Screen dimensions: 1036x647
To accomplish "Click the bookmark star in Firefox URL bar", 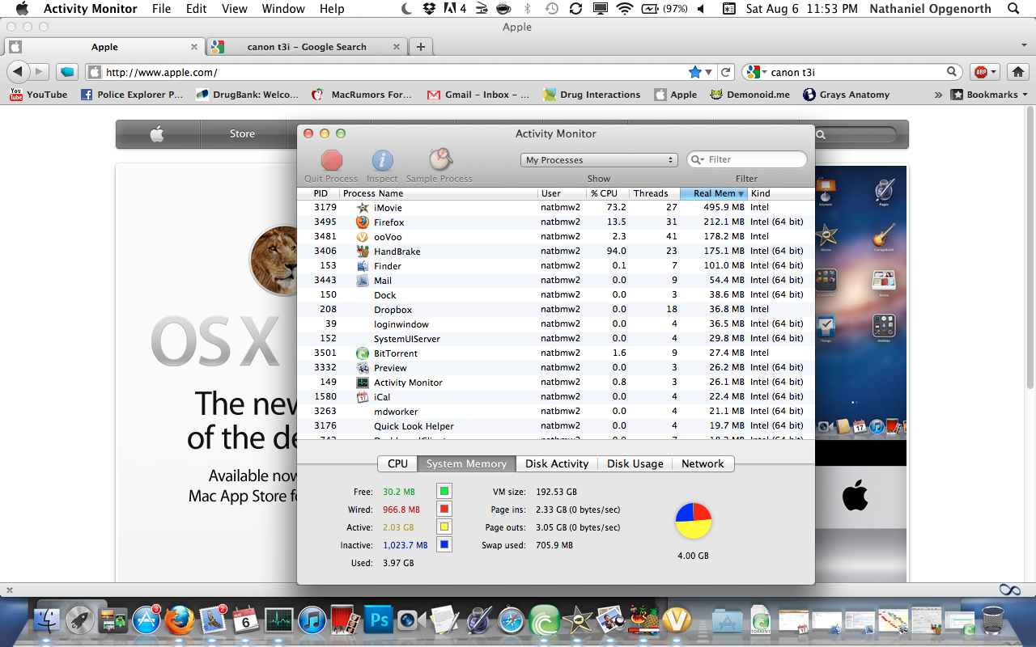I will (694, 72).
